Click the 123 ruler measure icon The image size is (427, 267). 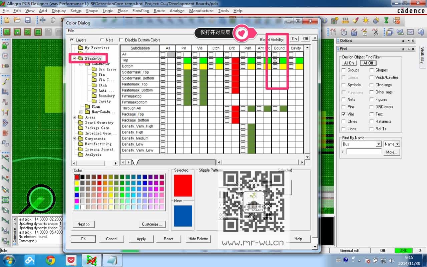pos(345,20)
